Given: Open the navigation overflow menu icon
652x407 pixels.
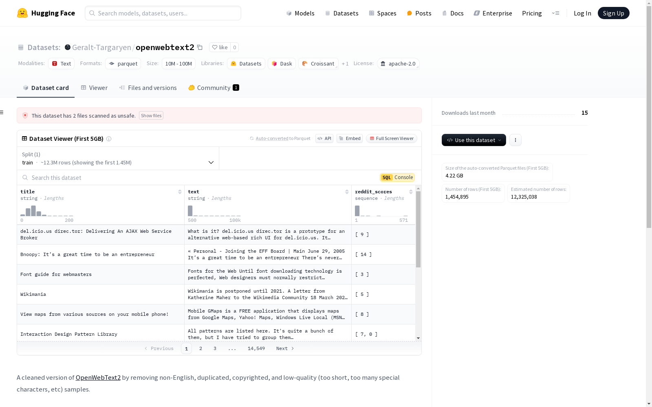Looking at the screenshot, I should (555, 13).
